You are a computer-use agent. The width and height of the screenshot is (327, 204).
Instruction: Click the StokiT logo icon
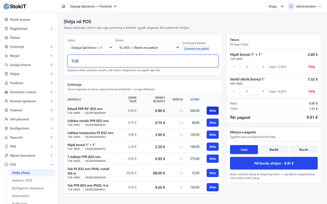pos(6,6)
